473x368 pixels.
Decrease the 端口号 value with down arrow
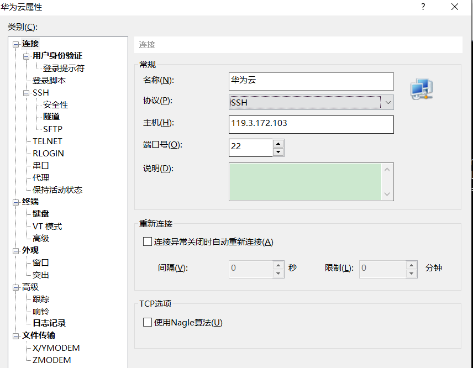pos(278,152)
